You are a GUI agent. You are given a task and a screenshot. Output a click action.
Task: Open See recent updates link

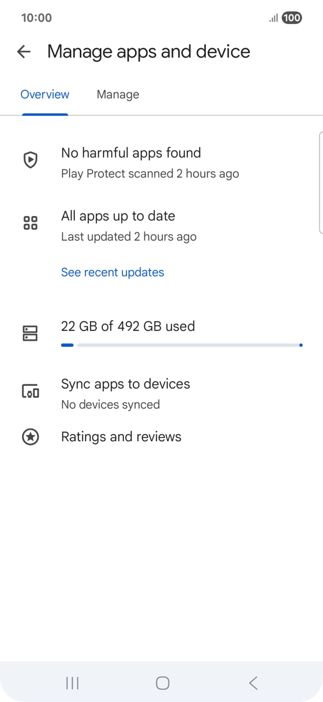(113, 272)
